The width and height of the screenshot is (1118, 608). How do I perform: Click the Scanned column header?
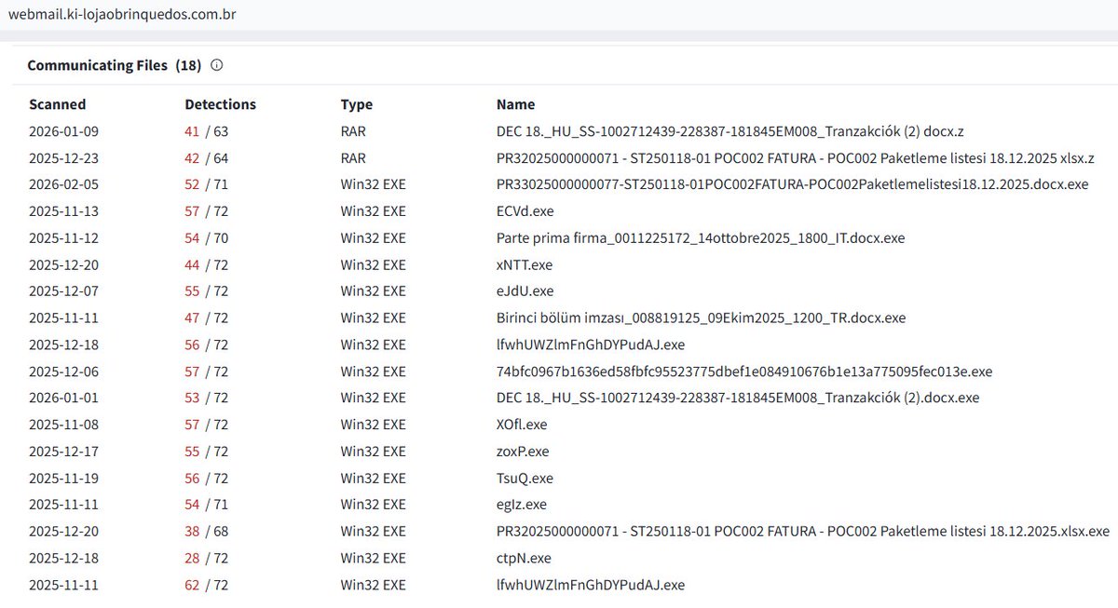(x=57, y=104)
